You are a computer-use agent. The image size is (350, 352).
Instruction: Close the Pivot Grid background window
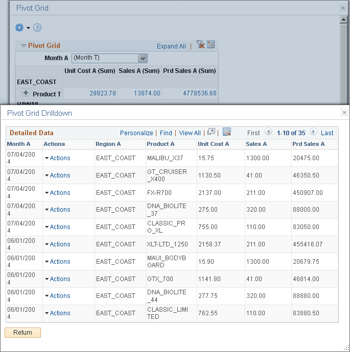coord(342,8)
